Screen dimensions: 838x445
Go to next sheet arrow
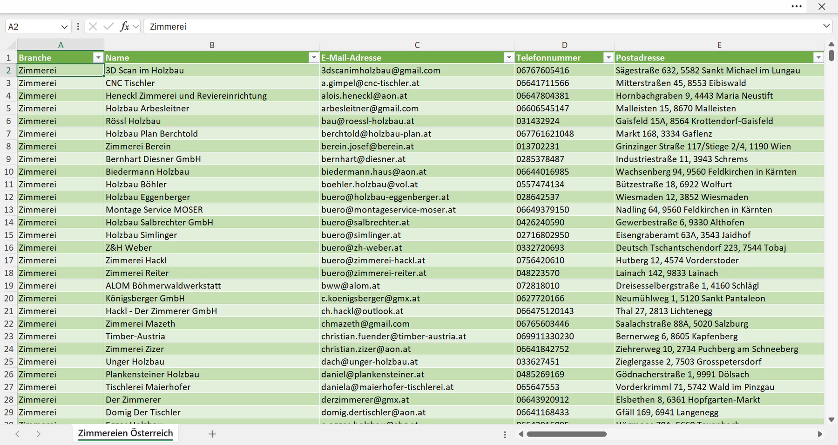[x=38, y=434]
